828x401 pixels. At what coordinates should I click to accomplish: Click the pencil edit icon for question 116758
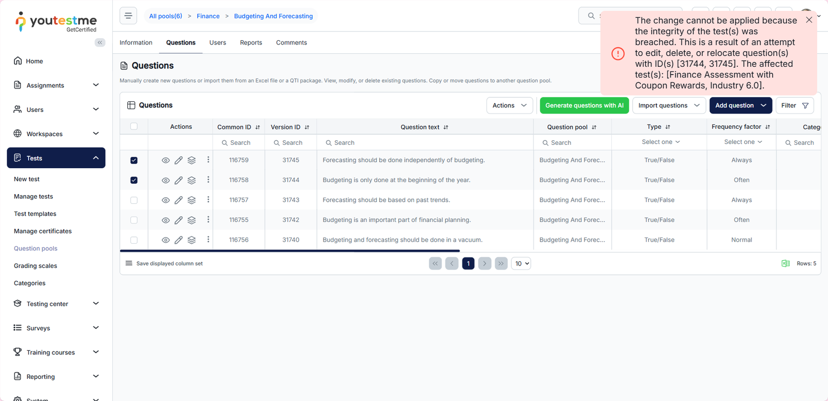click(179, 181)
